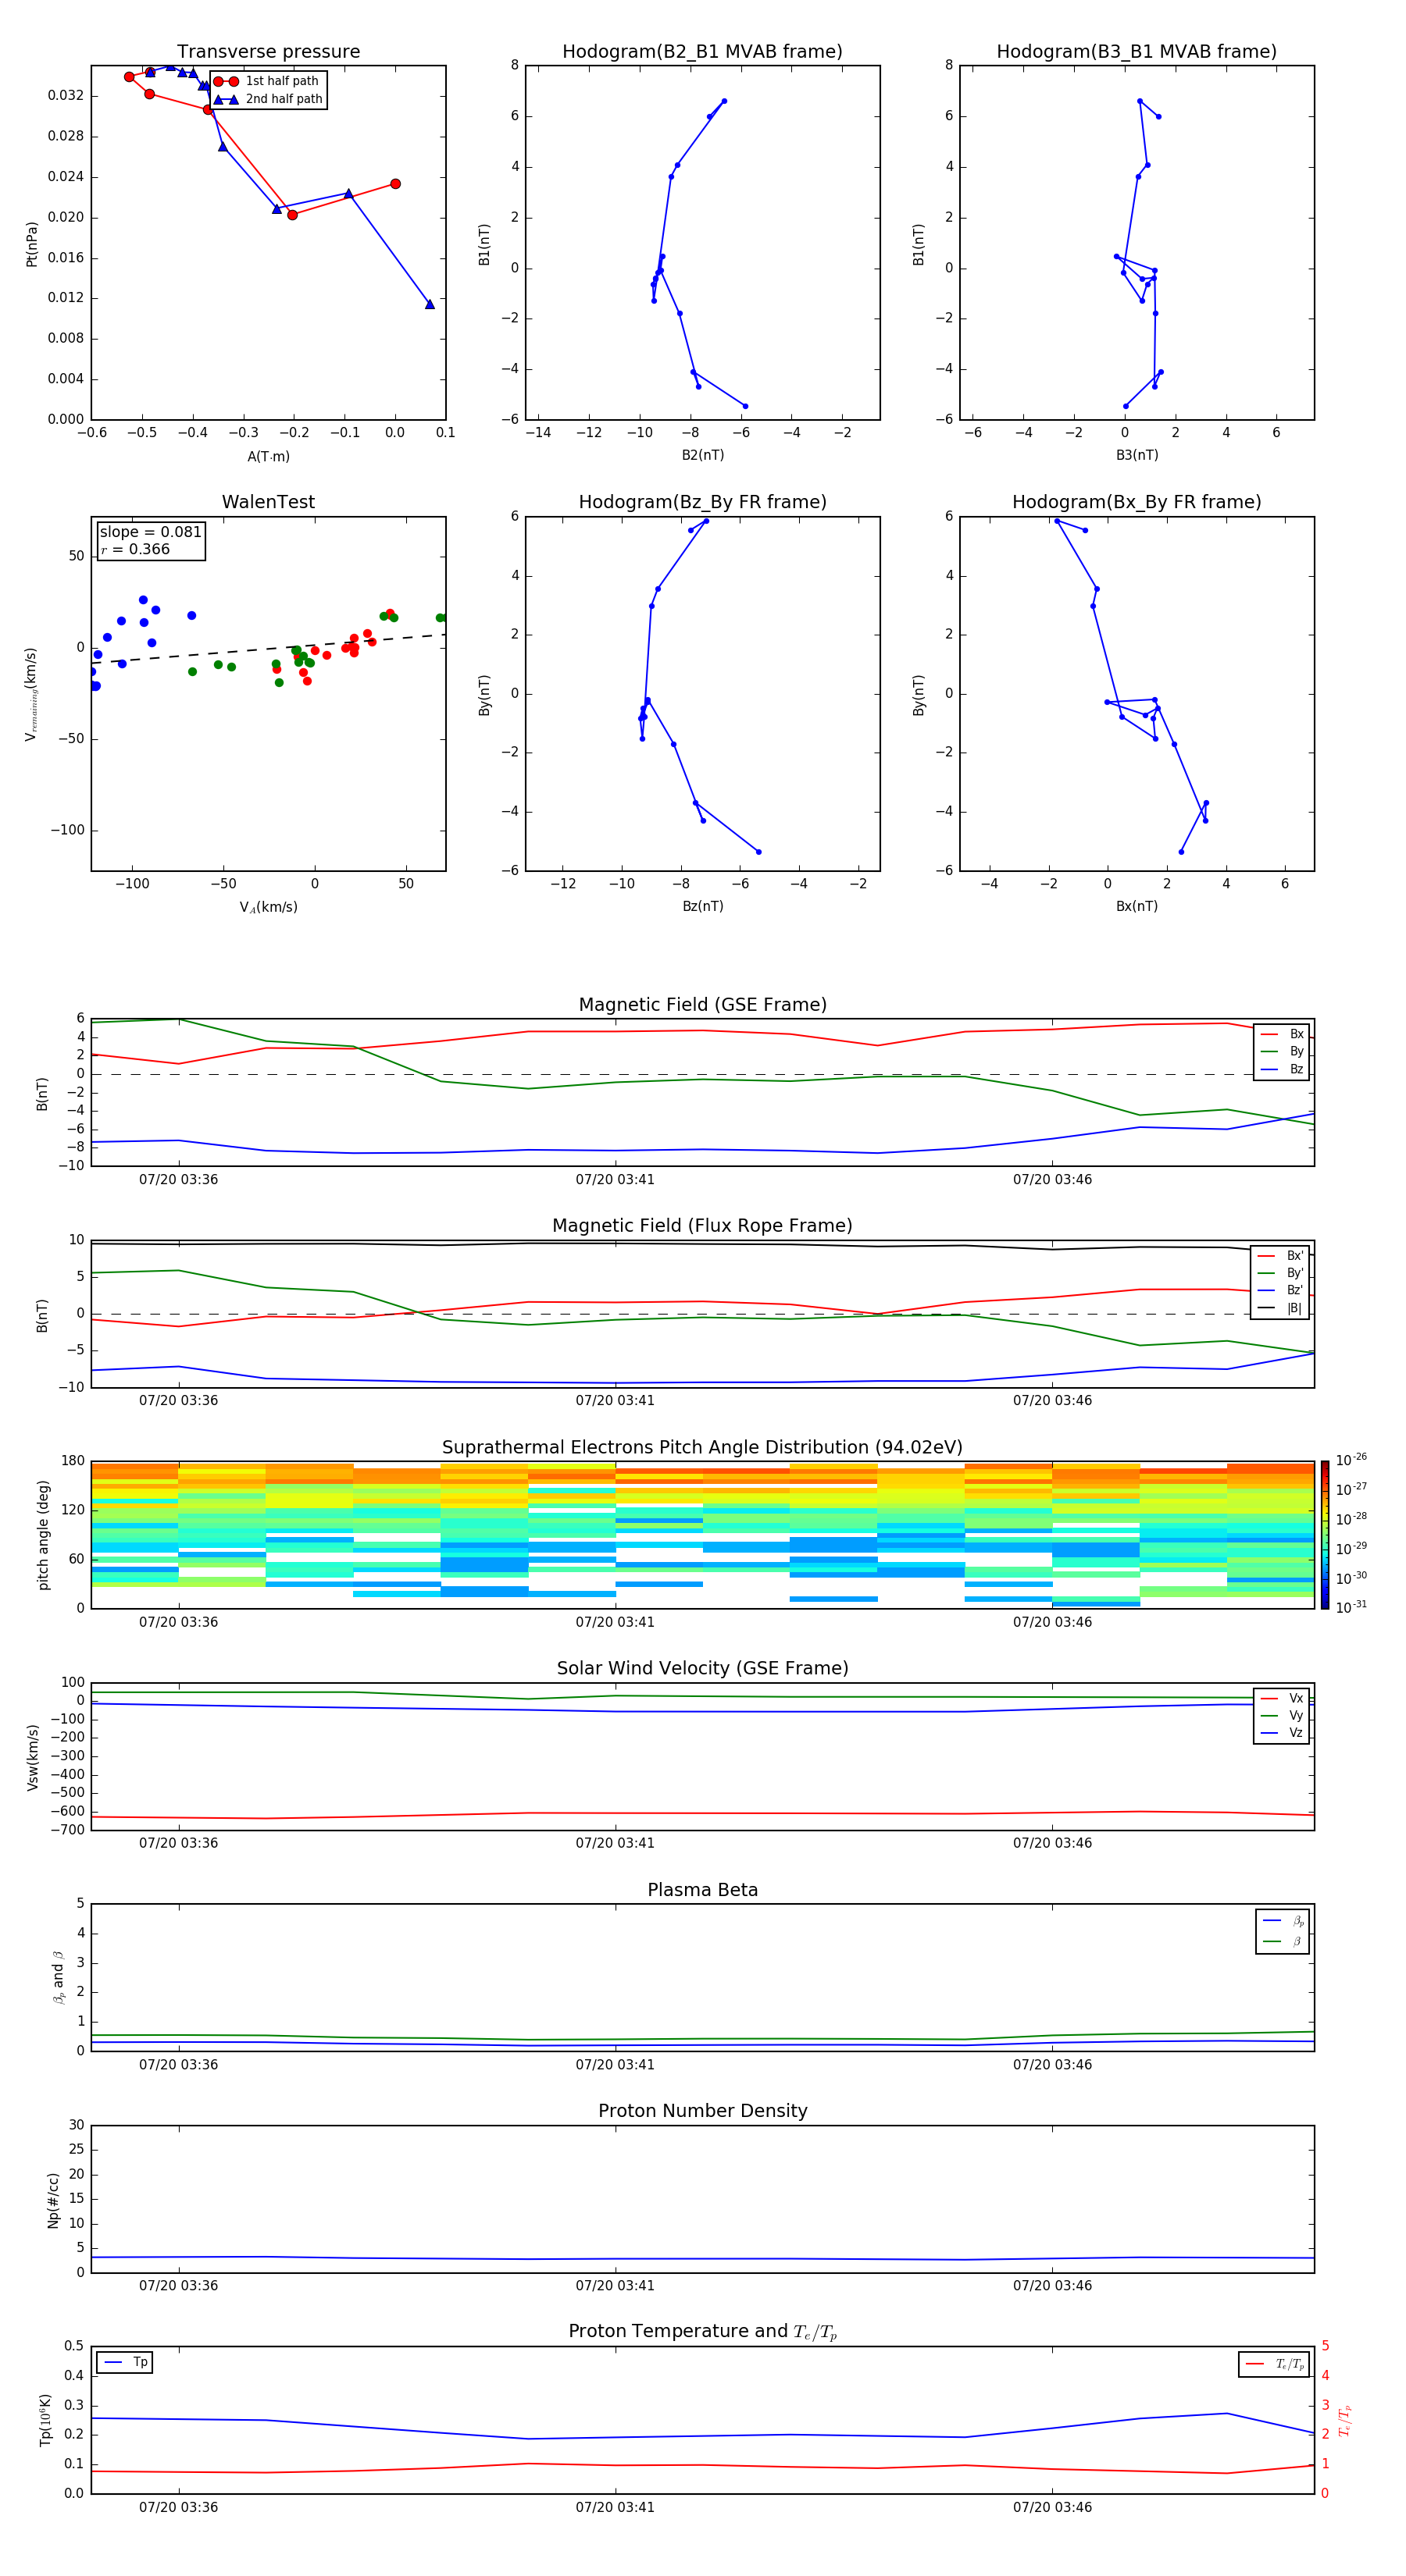This screenshot has height=2576, width=1406.
Task: Click the 'Magnetic Field (Flux Rope Frame)' title
Action: (x=702, y=1226)
